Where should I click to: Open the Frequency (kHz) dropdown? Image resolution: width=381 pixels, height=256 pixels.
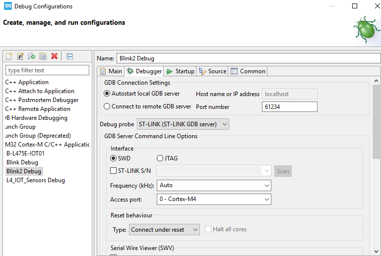pos(214,186)
